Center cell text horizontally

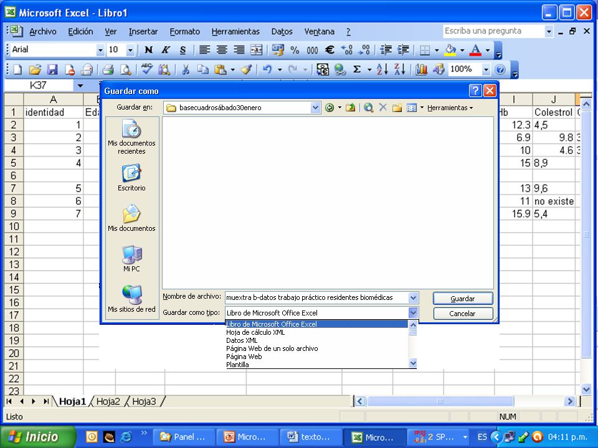point(222,50)
